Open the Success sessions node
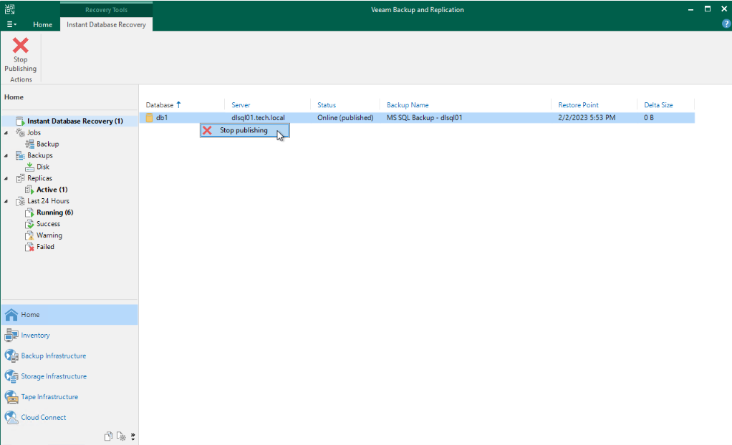The image size is (732, 445). pos(48,224)
